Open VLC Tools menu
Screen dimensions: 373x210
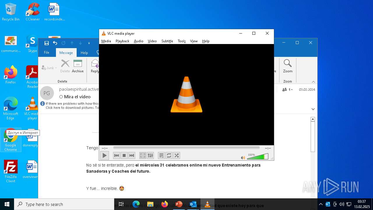point(182,41)
